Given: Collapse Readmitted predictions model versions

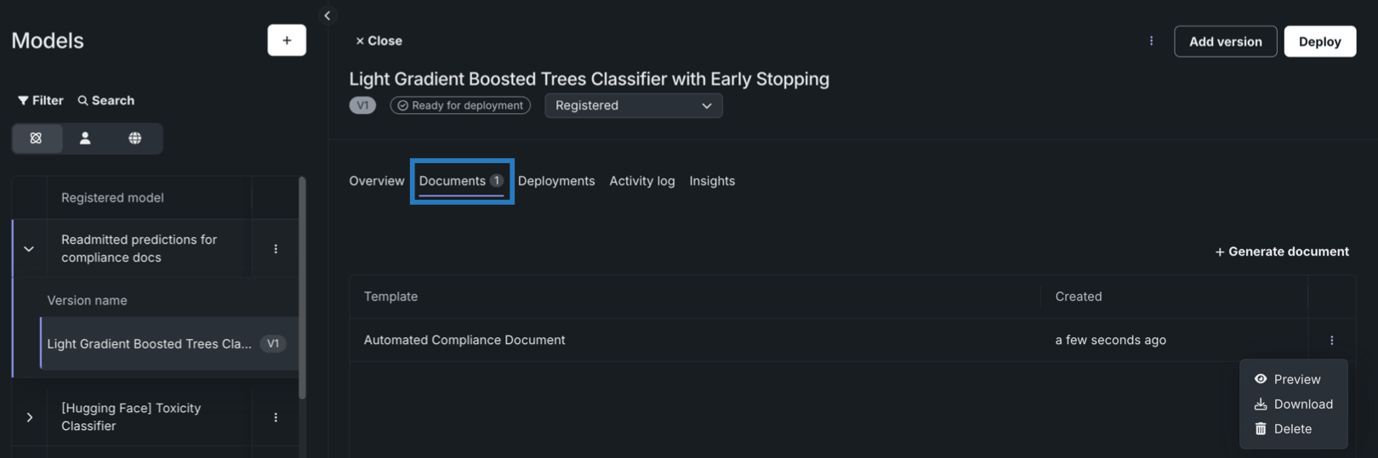Looking at the screenshot, I should [29, 249].
